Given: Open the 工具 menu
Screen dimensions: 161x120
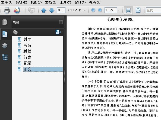Looking at the screenshot, I should pyautogui.click(x=65, y=2).
